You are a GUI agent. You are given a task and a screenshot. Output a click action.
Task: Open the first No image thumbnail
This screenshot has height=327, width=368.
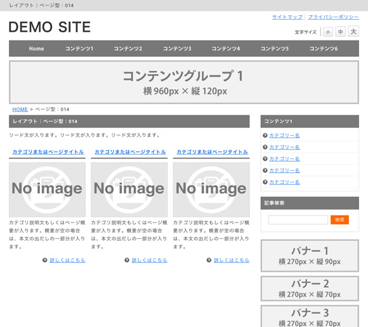(x=47, y=189)
